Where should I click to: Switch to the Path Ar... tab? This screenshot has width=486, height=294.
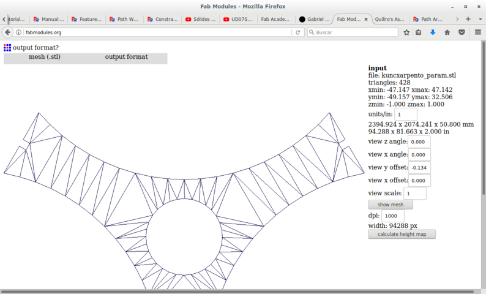(428, 19)
